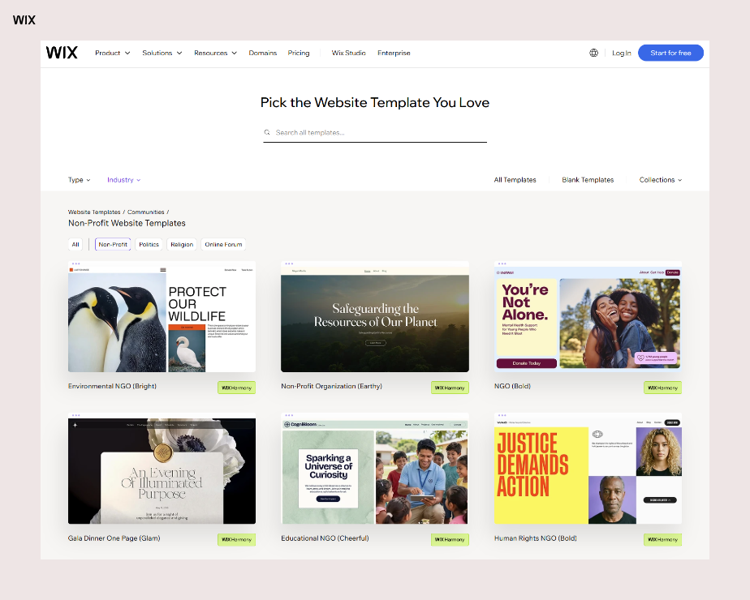
Task: Click Environmental NGO (Bright) title
Action: coord(112,386)
